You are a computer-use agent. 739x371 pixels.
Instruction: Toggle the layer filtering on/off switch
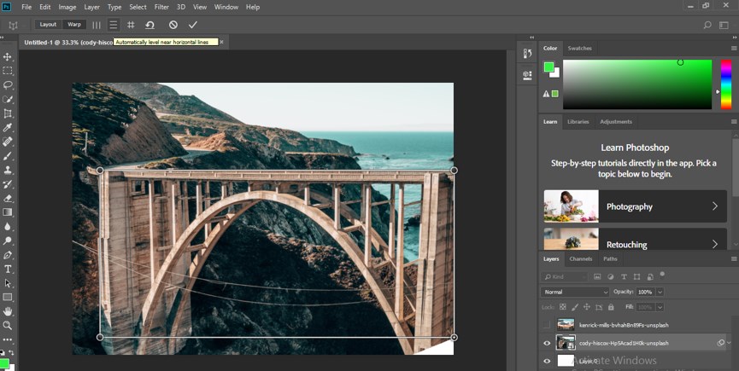(x=662, y=274)
